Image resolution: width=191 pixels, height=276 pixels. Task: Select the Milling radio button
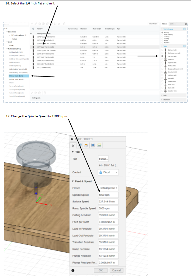[162, 32]
